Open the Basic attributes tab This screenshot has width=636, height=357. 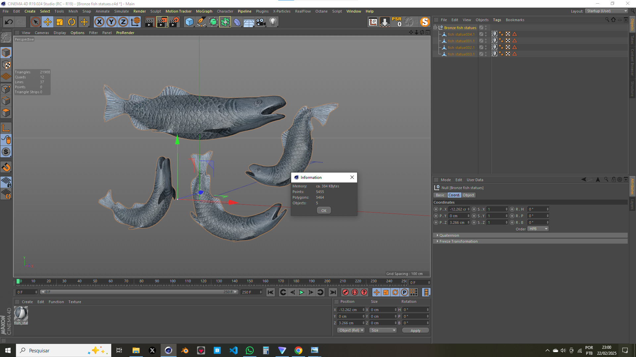coord(440,195)
